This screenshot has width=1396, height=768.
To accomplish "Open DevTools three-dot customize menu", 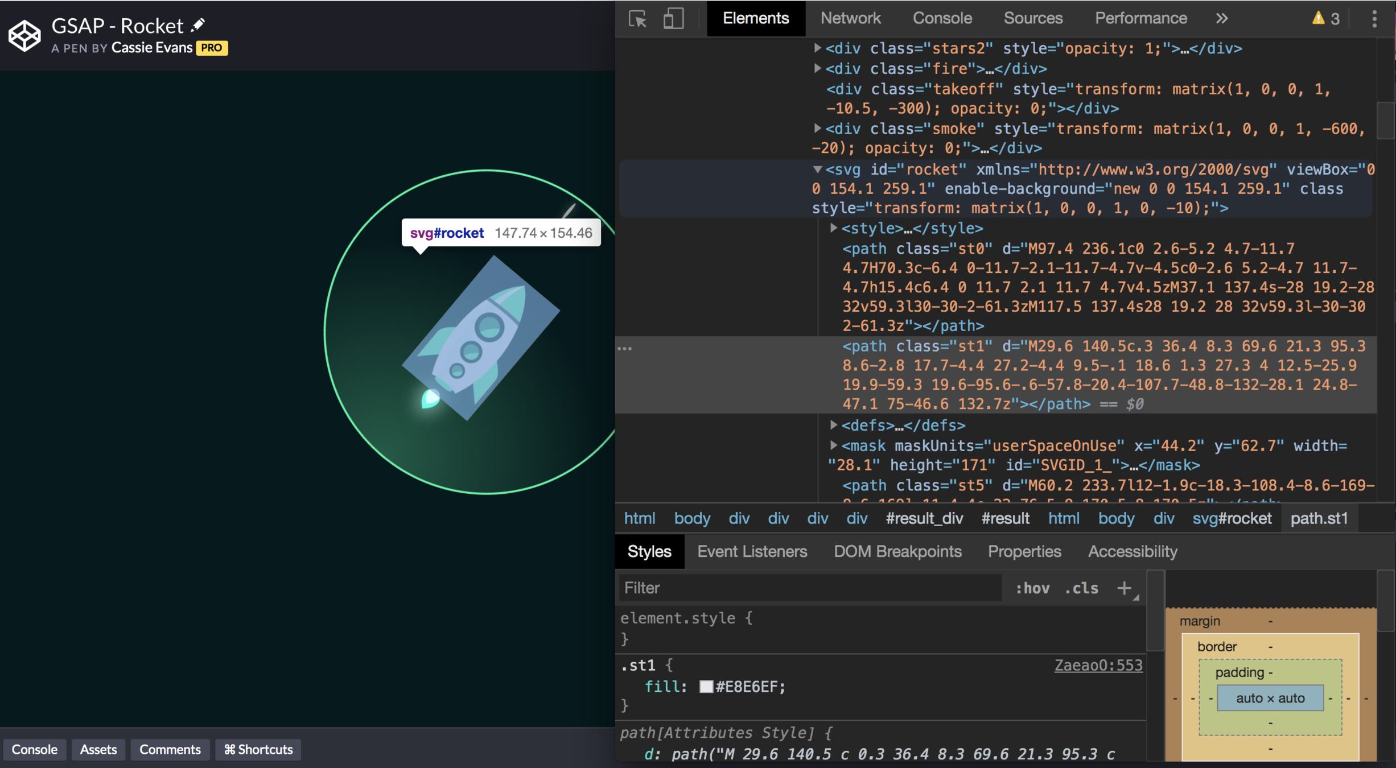I will pyautogui.click(x=1374, y=19).
